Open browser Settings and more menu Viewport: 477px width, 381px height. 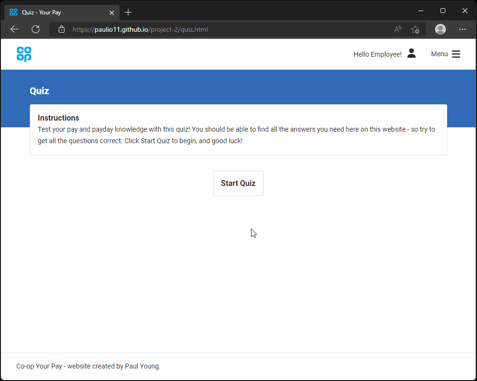click(463, 29)
